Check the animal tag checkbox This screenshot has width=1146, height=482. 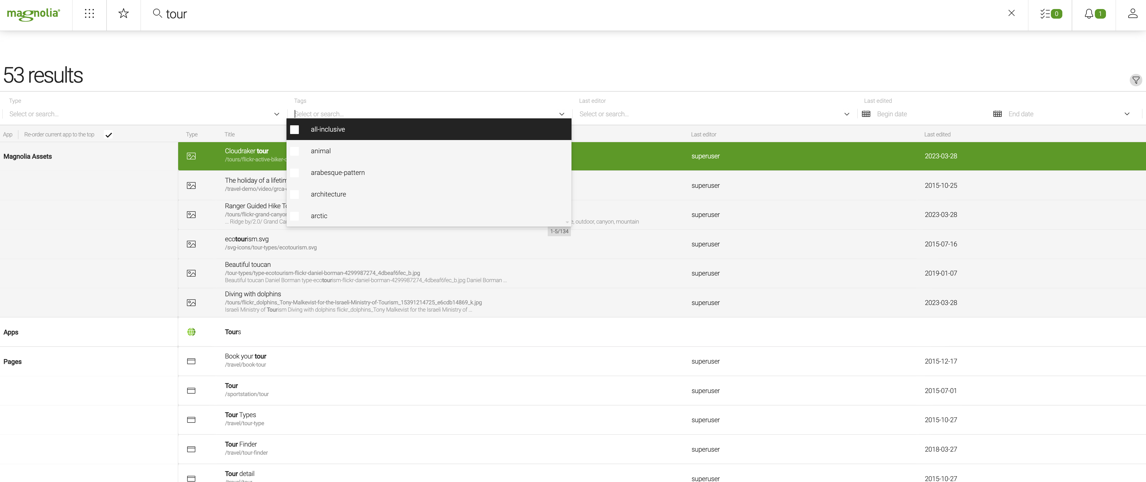[x=295, y=151]
